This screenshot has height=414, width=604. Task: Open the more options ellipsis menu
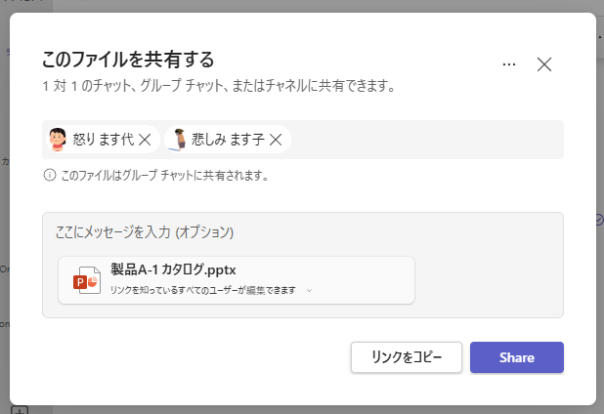pos(509,64)
